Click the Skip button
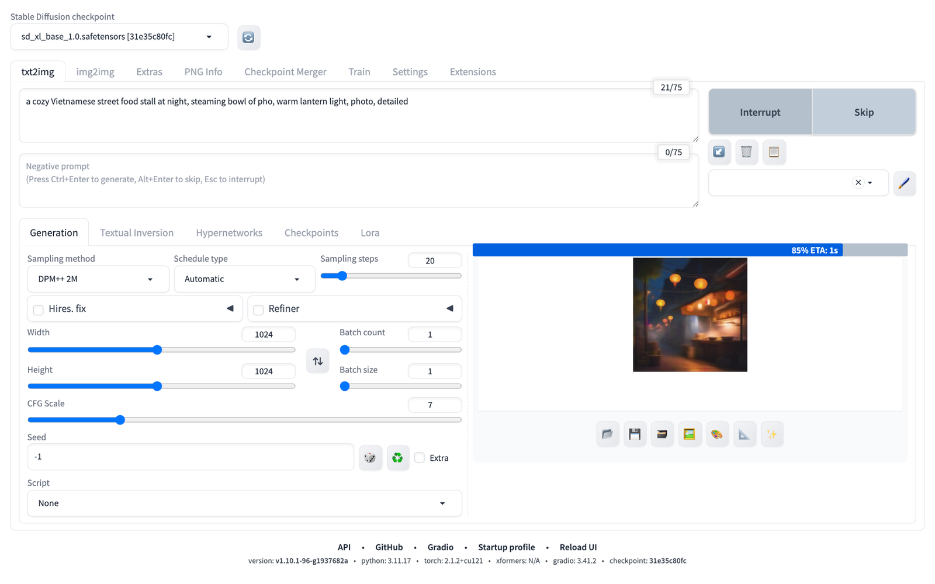The image size is (935, 584). click(864, 112)
